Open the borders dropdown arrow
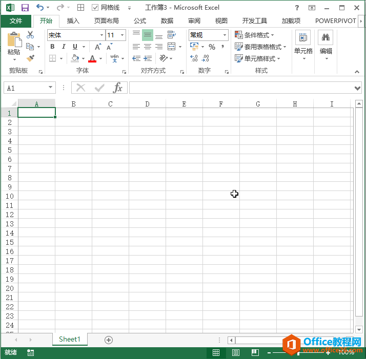Viewport: 366px width, 359px height. click(62, 58)
